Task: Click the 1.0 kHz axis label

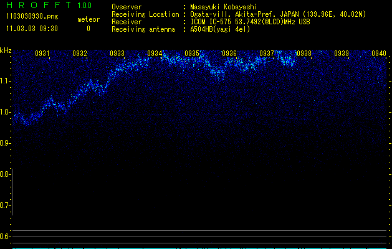Action: pos(5,112)
